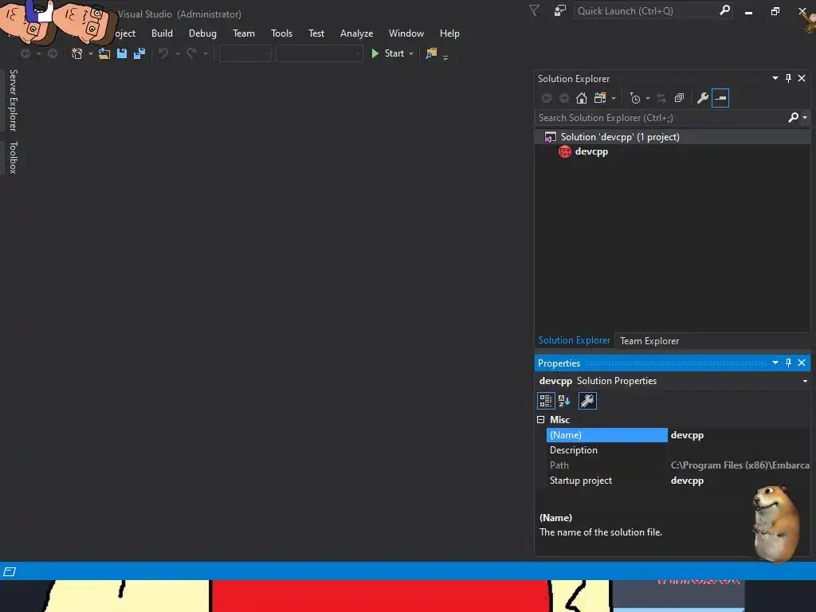
Task: Open the toolbar overflow options arrow
Action: 445,57
